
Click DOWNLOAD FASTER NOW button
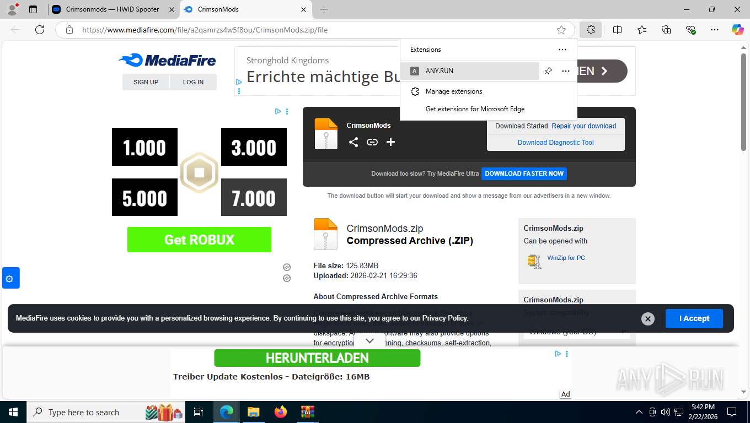click(524, 173)
